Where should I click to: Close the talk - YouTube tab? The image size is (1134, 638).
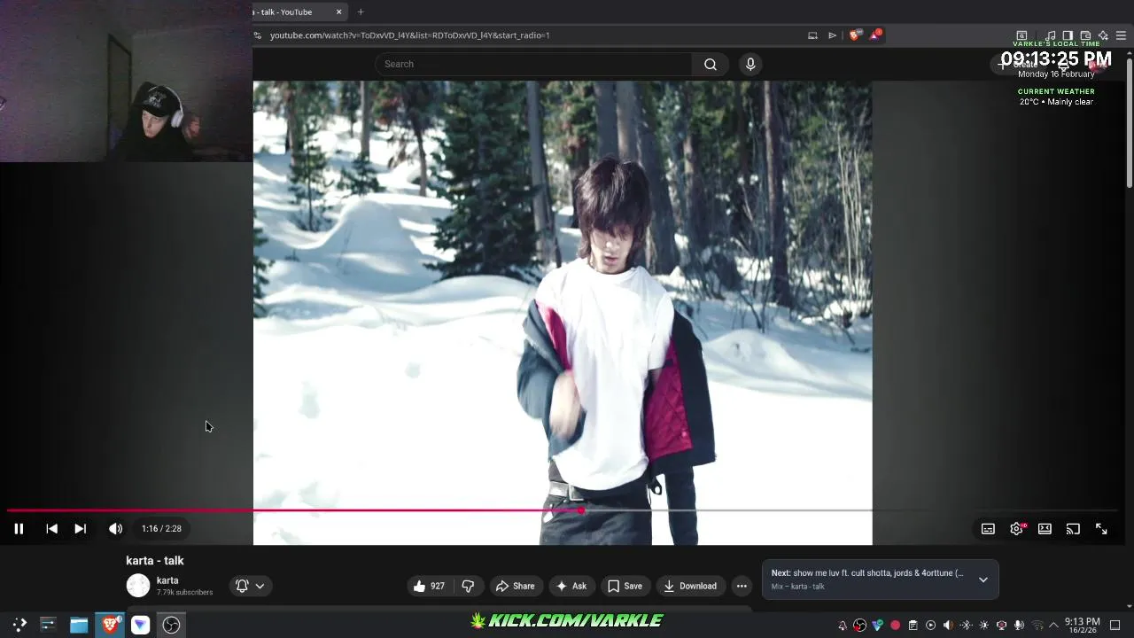[338, 12]
